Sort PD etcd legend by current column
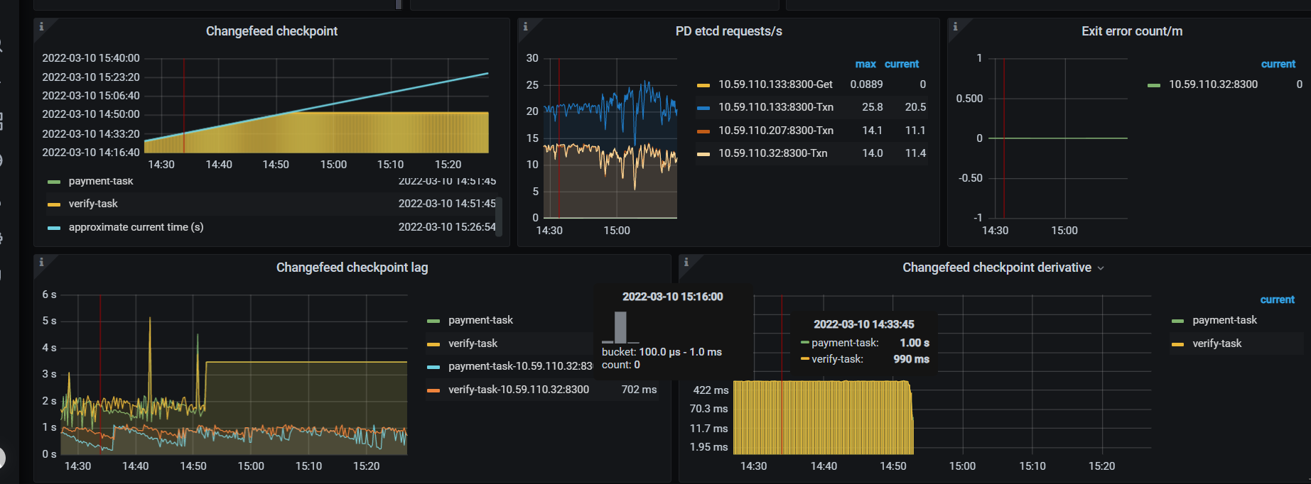Image resolution: width=1311 pixels, height=484 pixels. point(902,64)
